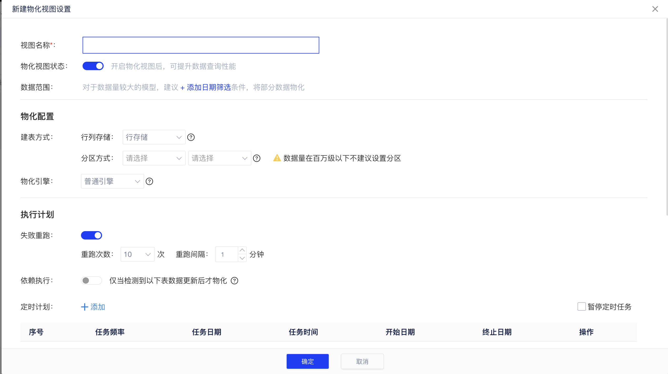Click the up arrow of 重跑间隔 stepper

(x=242, y=250)
